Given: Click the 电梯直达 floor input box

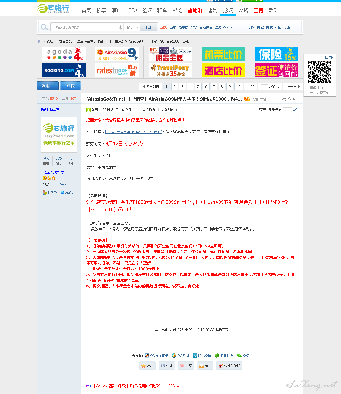Looking at the screenshot, I should (x=287, y=109).
